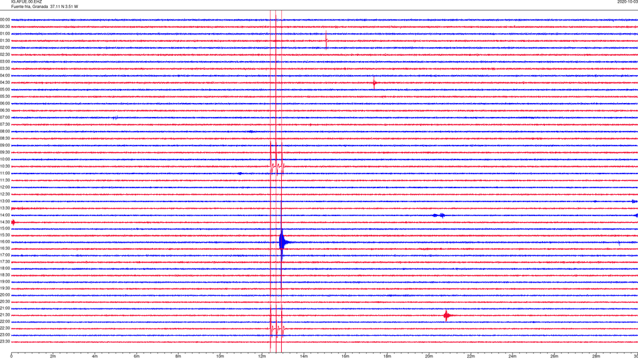Click the 24m tick on minutes axis
The image size is (638, 359).
512,356
